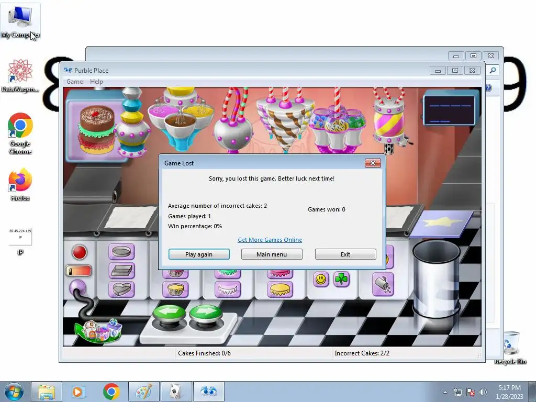Open the Help menu
Screen dimensions: 536x402
(96, 82)
